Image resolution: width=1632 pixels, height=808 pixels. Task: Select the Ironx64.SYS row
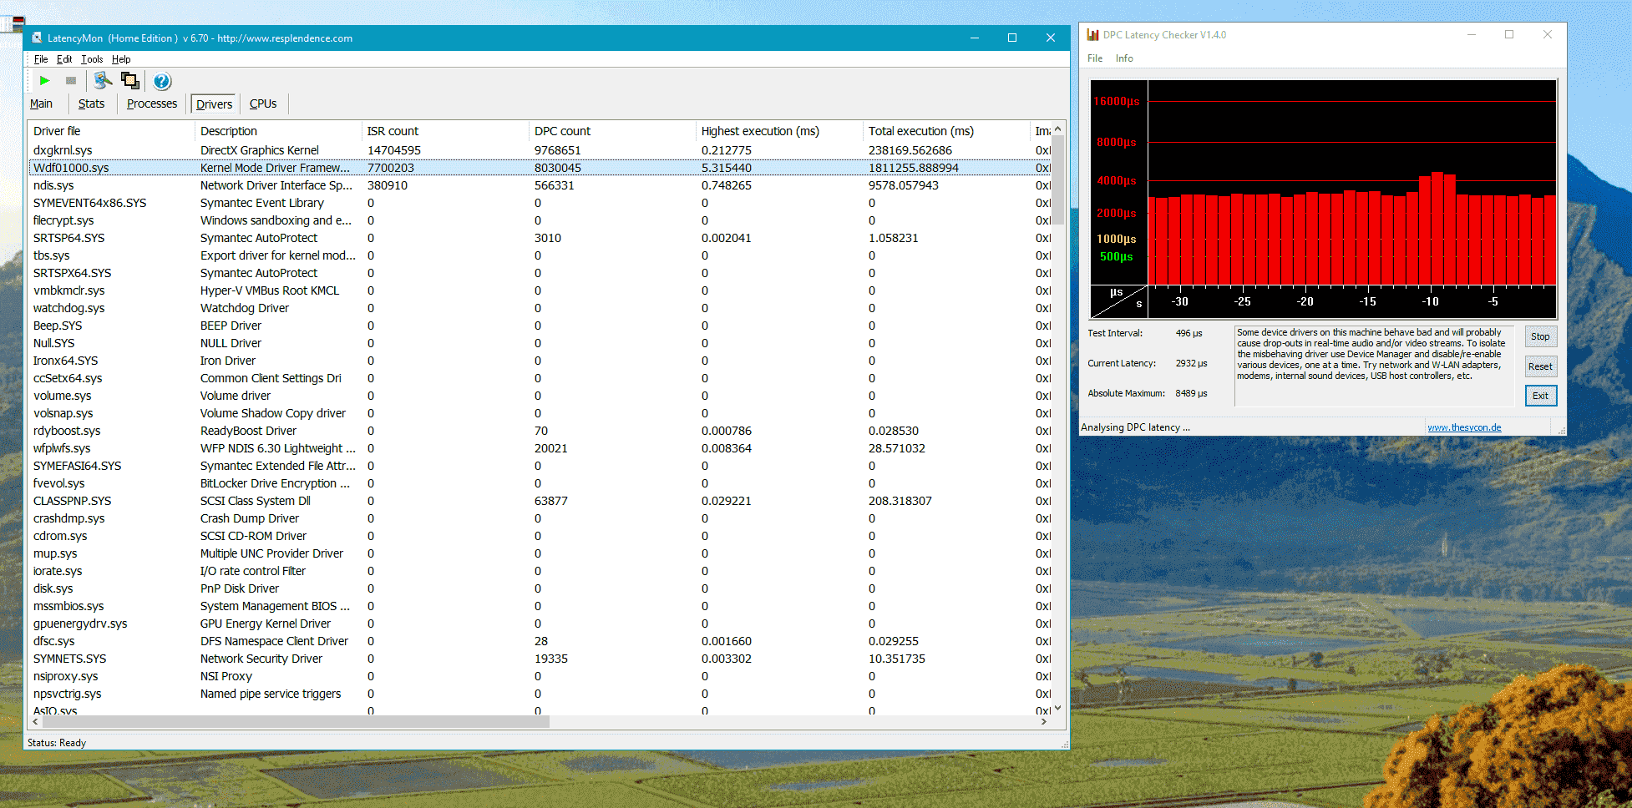point(540,361)
